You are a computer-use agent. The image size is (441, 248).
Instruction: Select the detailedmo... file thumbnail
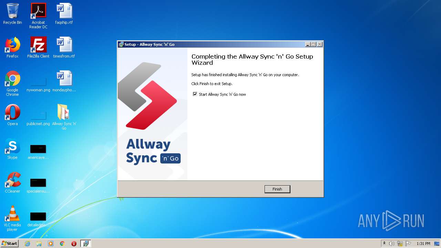coord(38,219)
